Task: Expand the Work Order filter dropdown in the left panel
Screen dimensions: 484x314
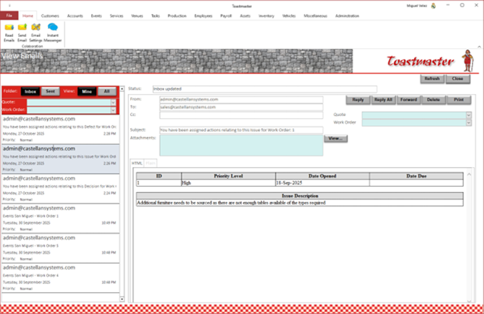Action: (x=113, y=110)
